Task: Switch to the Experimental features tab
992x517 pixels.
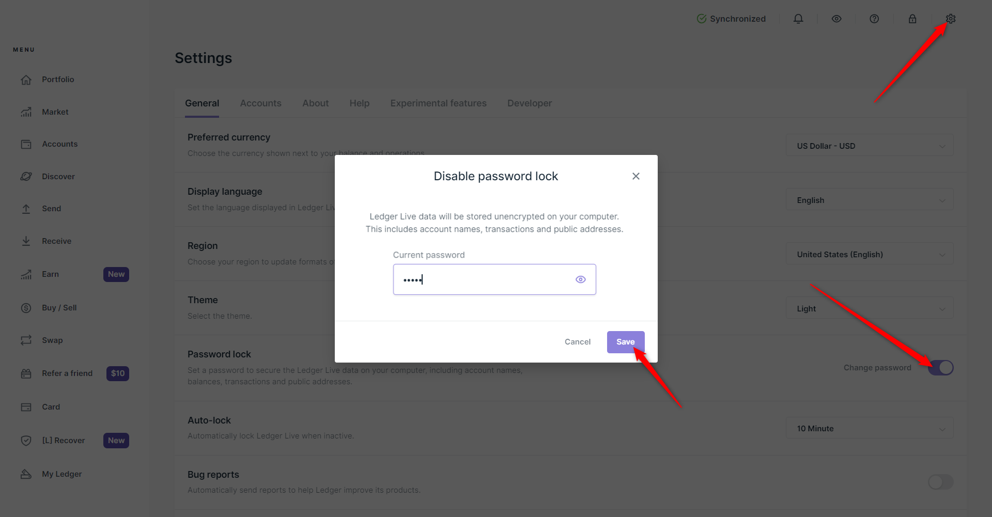Action: click(x=438, y=103)
